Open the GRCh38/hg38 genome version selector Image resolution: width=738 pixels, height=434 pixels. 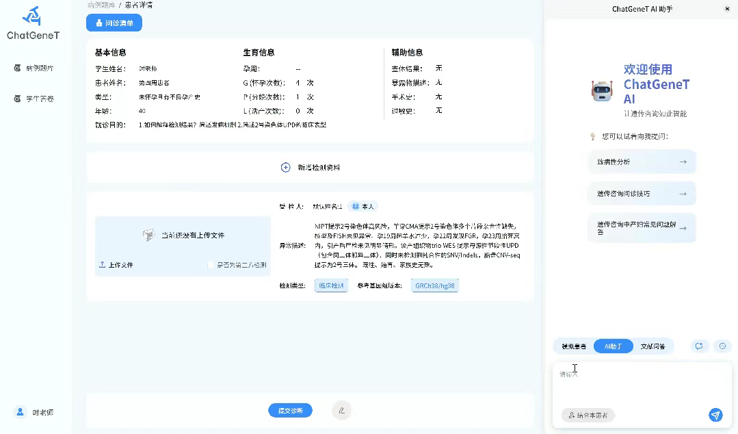tap(434, 285)
